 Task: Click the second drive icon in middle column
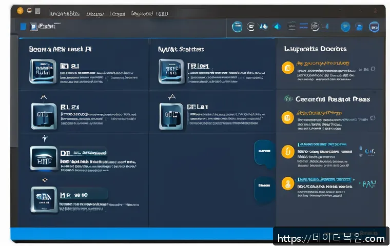171,115
